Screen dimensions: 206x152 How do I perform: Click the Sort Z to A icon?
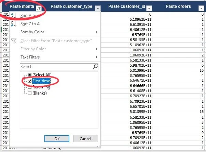(14, 24)
